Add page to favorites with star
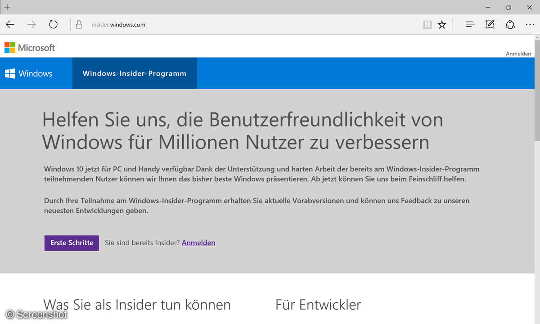This screenshot has height=324, width=540. (x=442, y=25)
